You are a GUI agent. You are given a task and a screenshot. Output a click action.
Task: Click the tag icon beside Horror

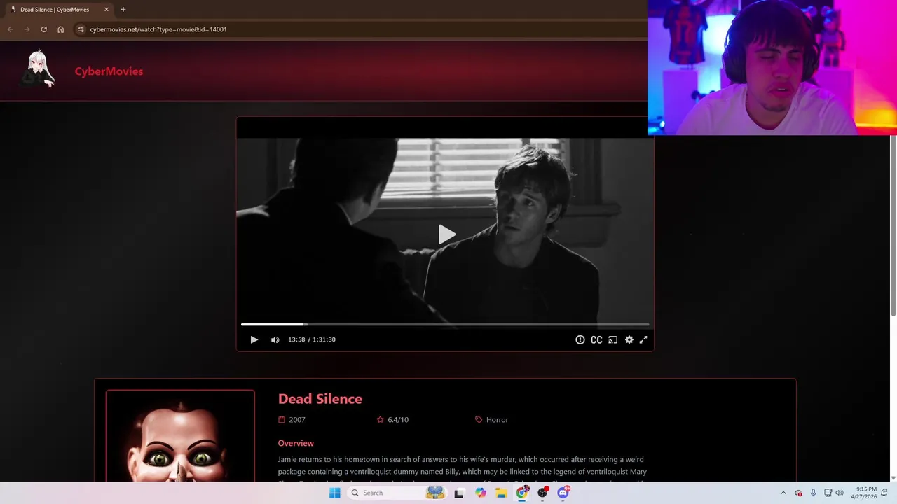click(x=479, y=420)
